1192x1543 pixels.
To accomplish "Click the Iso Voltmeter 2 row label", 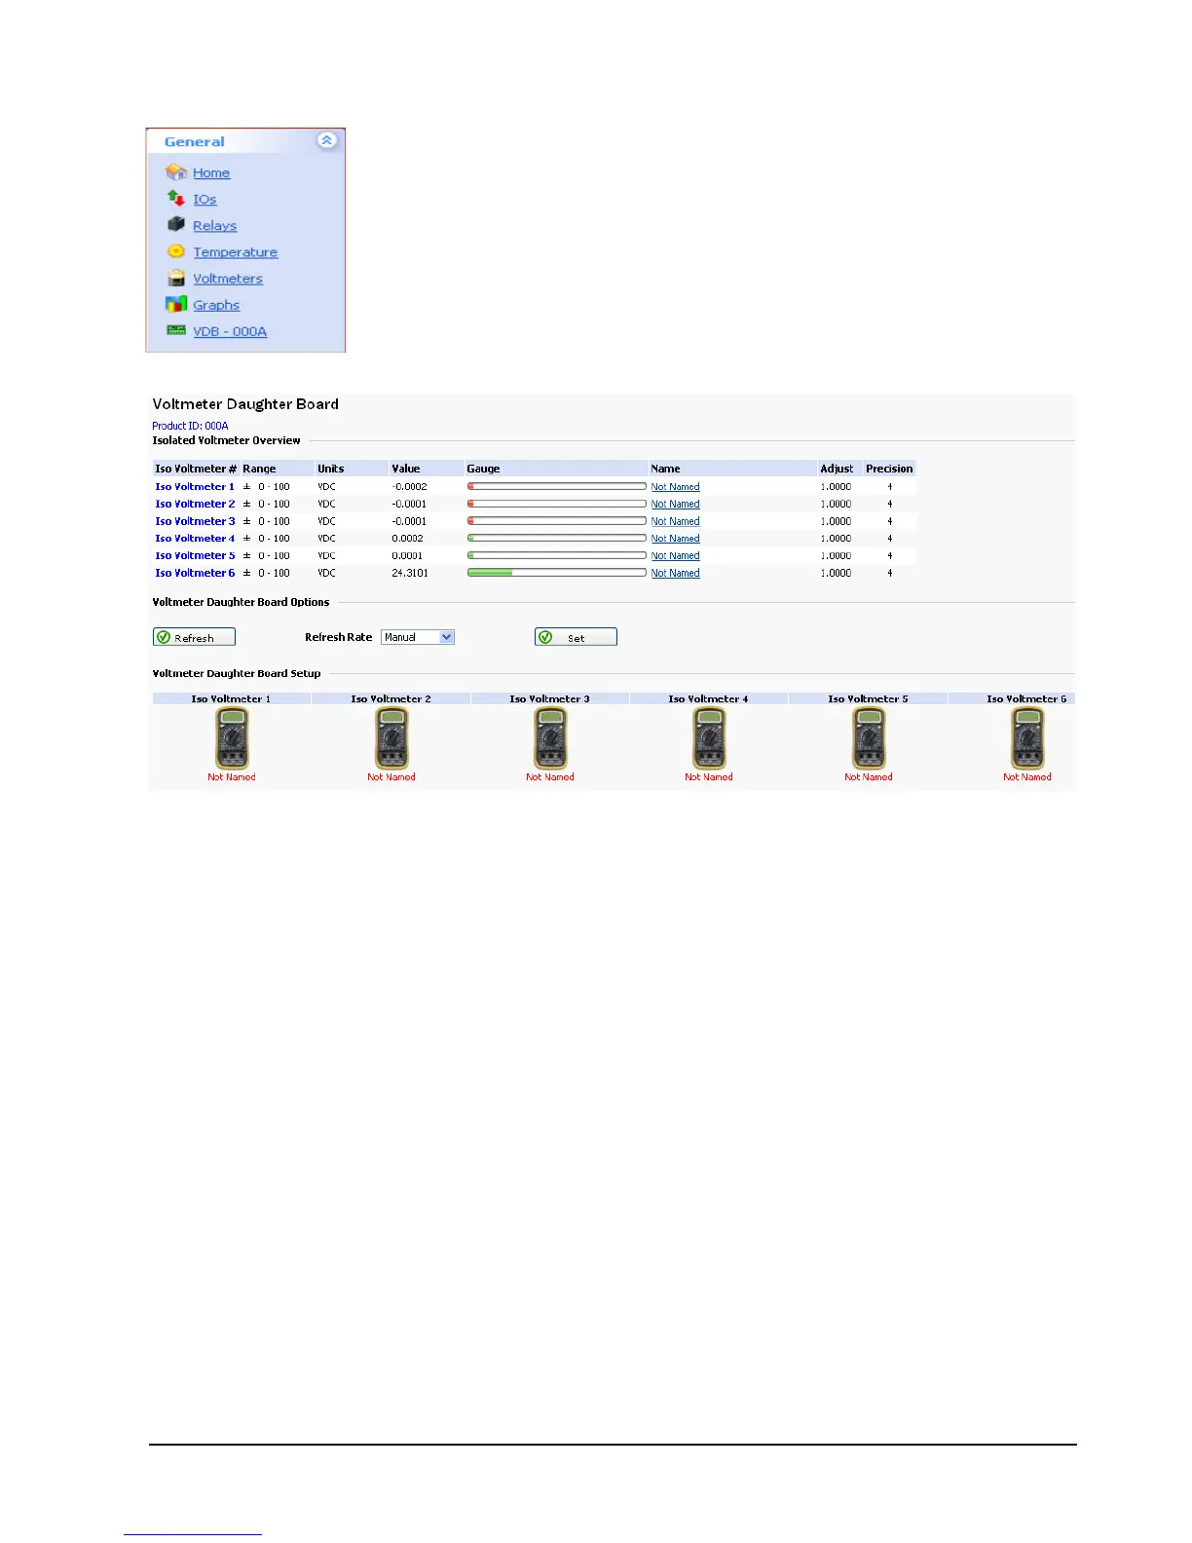I will click(x=195, y=505).
